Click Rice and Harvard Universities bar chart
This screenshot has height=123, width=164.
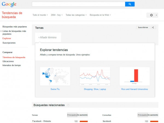[134, 76]
